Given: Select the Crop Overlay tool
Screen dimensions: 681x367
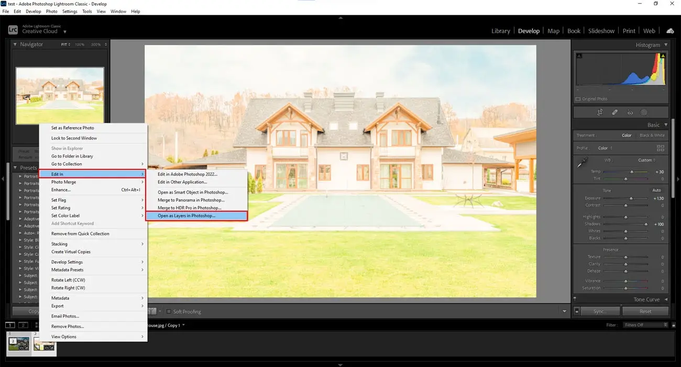Looking at the screenshot, I should (600, 112).
